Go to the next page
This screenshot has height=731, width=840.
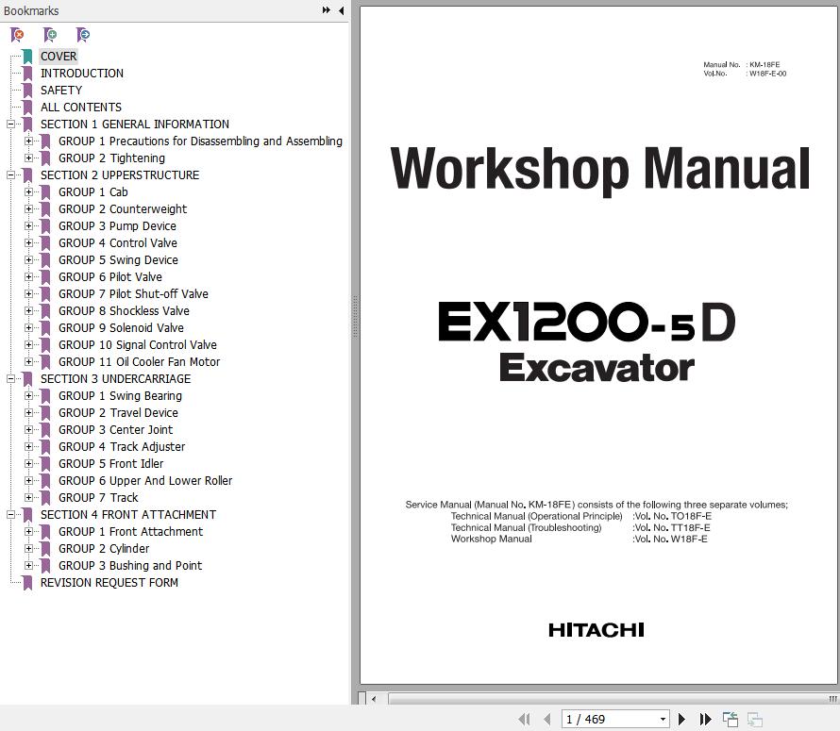click(681, 719)
